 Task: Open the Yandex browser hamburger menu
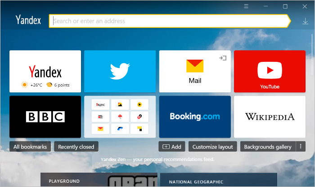246,6
